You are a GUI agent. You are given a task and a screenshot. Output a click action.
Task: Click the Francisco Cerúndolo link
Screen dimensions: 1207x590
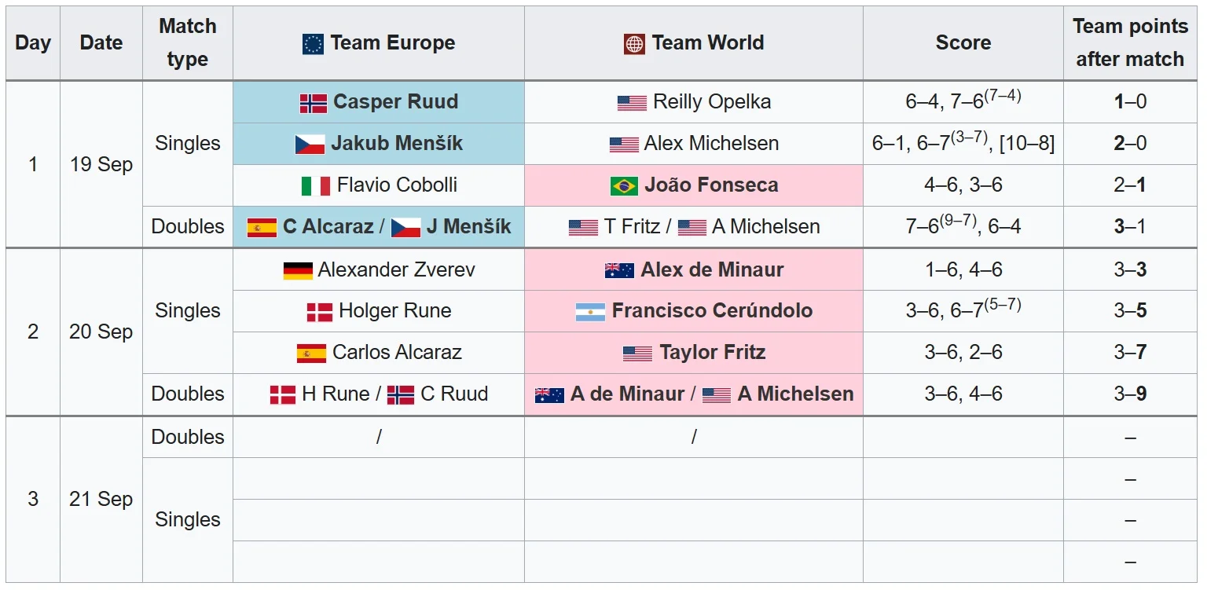click(x=712, y=311)
